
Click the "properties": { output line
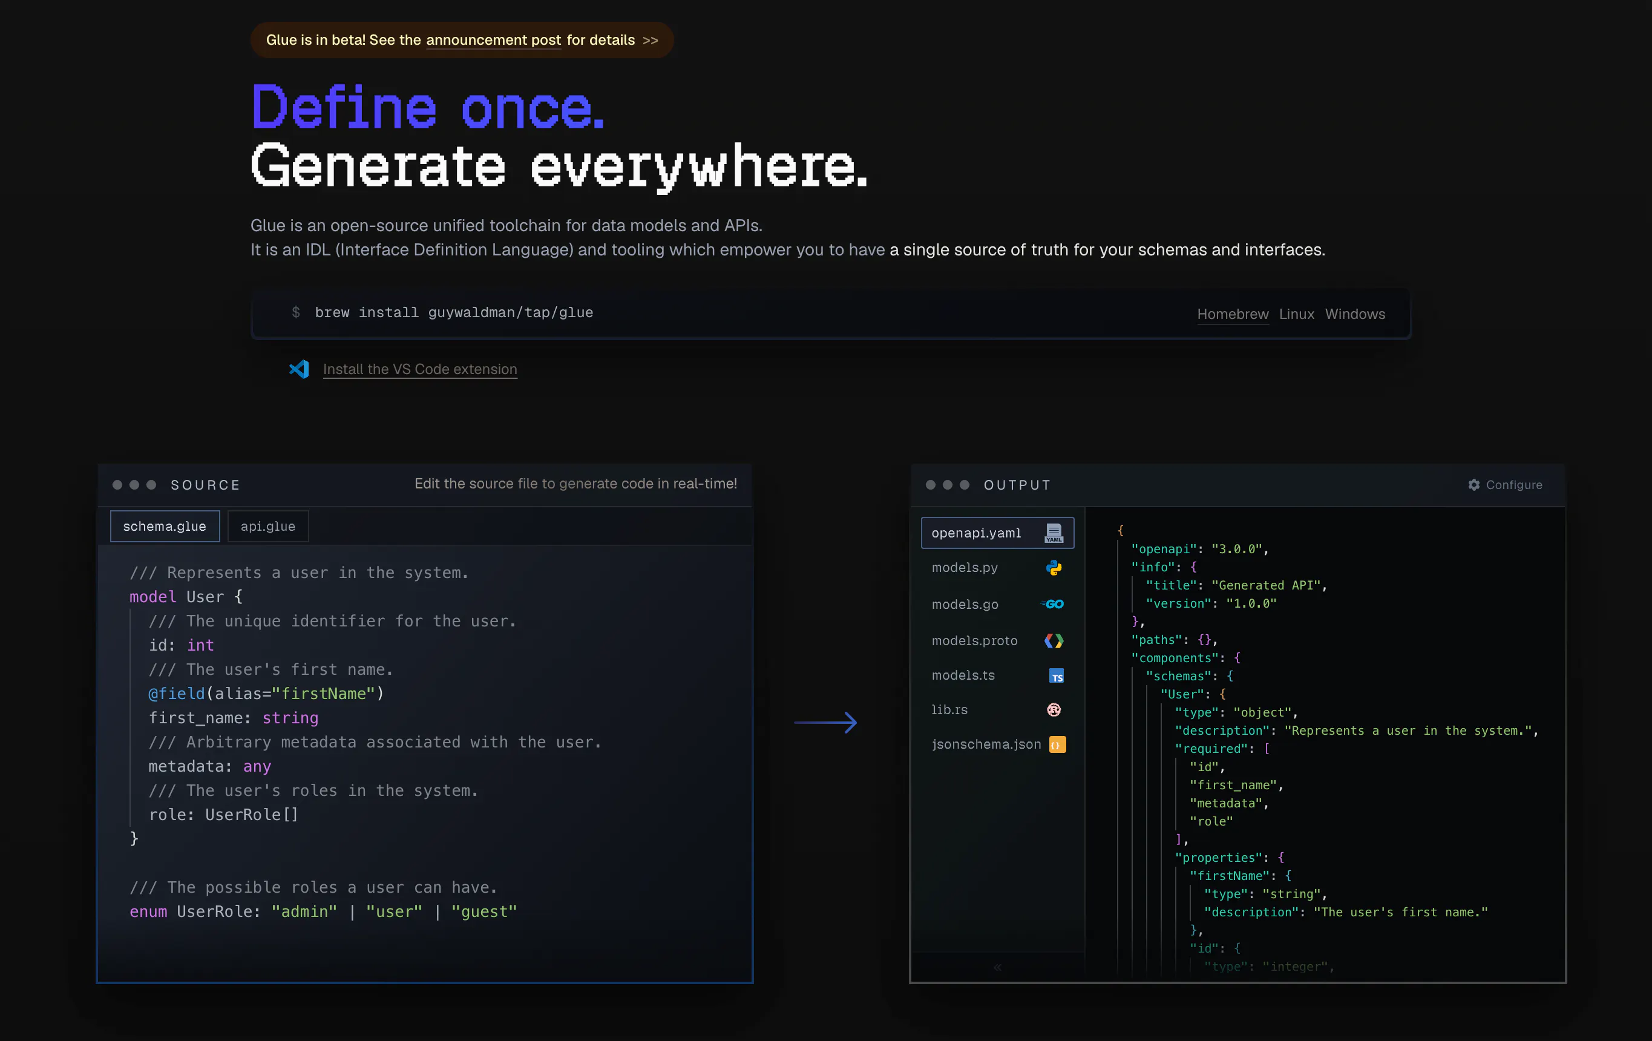1230,858
